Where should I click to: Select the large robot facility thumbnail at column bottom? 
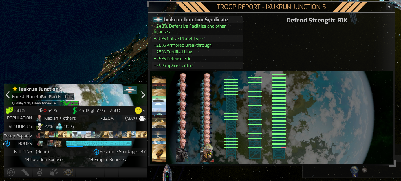[x=159, y=155]
